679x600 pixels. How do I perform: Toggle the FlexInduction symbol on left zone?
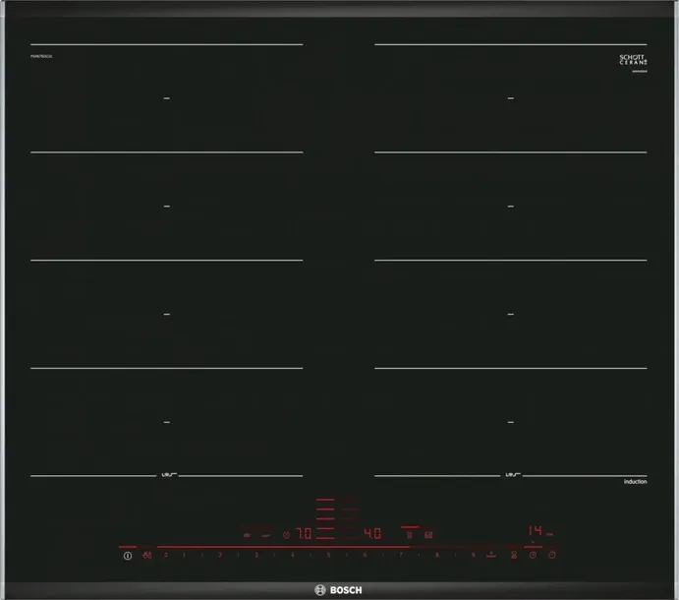pyautogui.click(x=165, y=476)
